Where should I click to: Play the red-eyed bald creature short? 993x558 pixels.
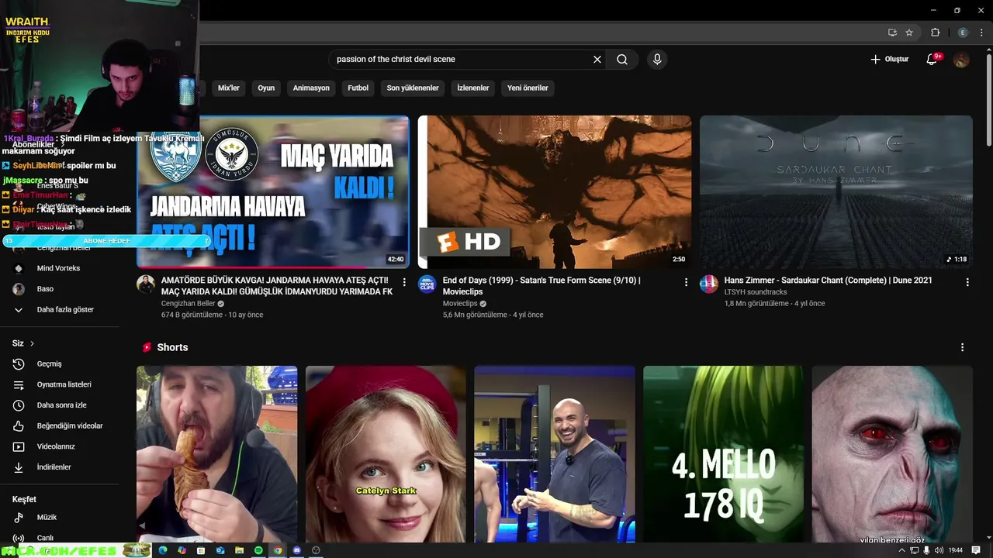(x=892, y=453)
